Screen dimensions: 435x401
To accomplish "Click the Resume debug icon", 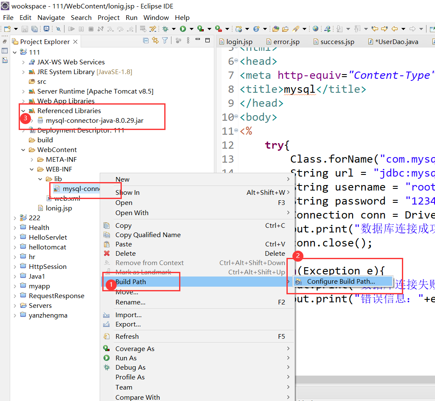I will [x=71, y=29].
